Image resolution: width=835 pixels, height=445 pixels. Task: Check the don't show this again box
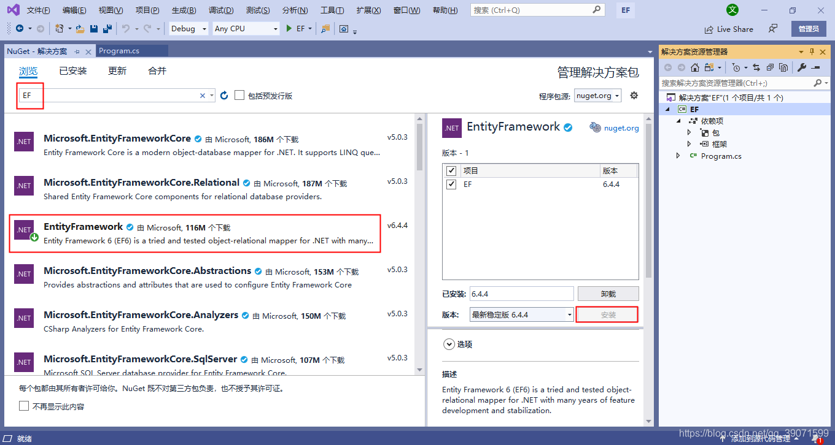24,406
